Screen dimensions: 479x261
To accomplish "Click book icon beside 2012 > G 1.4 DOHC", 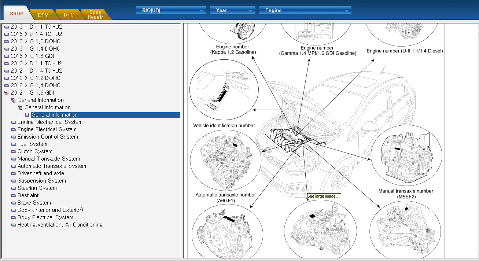I will point(7,85).
